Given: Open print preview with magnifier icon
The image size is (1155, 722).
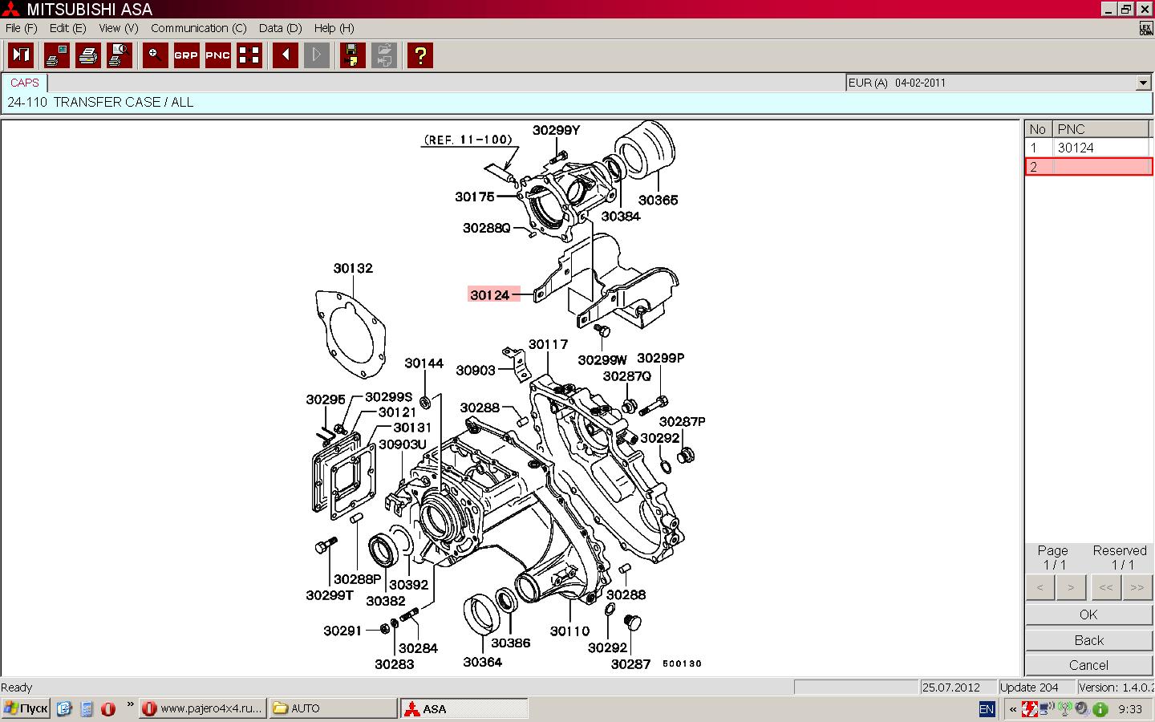Looking at the screenshot, I should coord(120,55).
